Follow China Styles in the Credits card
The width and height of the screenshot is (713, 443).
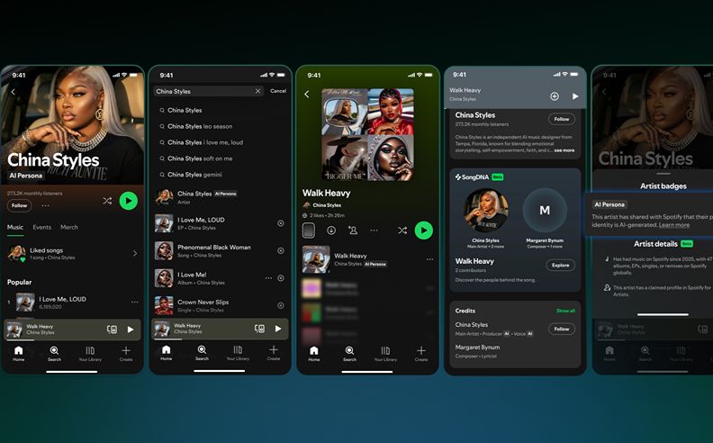point(562,329)
